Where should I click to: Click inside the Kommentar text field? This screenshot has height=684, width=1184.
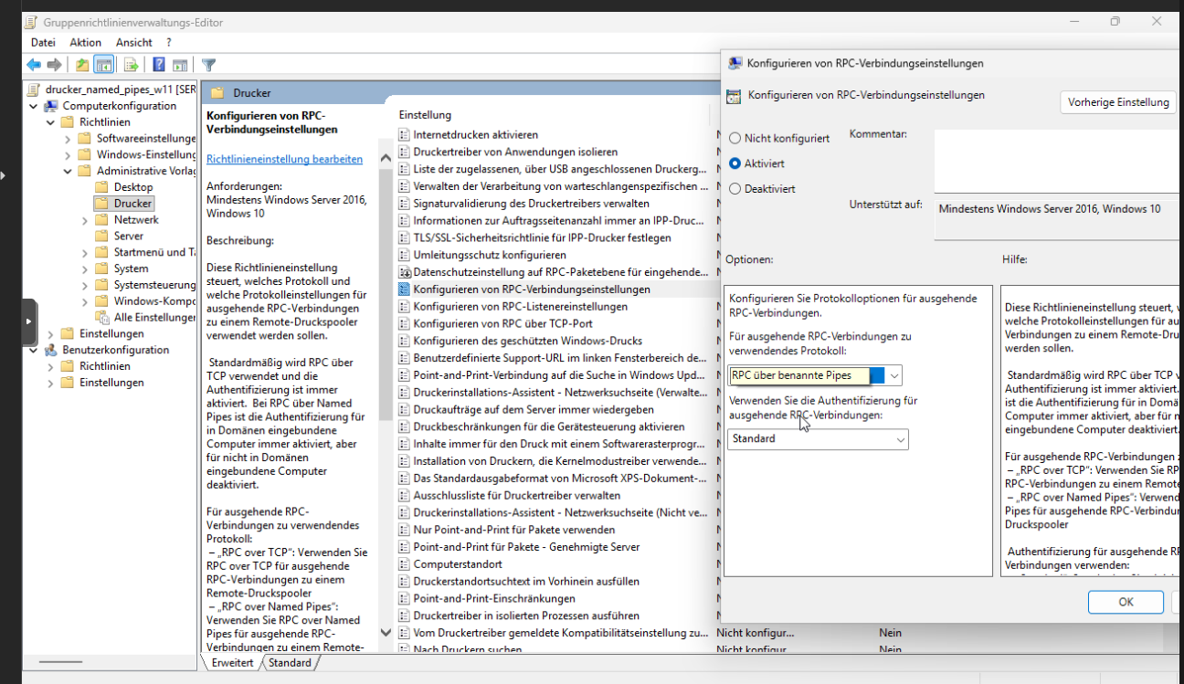click(1051, 160)
